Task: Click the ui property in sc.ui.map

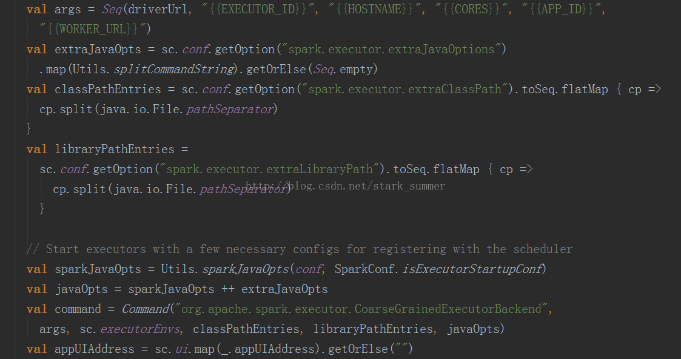Action: click(x=182, y=349)
